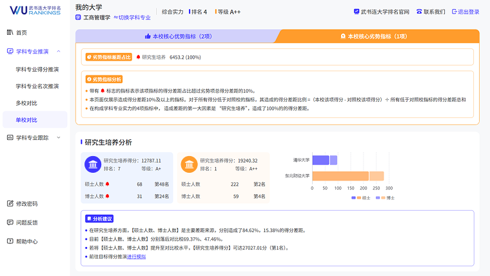Screen dimensions: 490x276
Task: Open 问题反馈 in the sidebar
Action: (26, 222)
